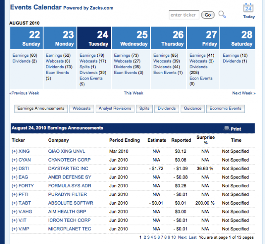
Task: Expand the (+) next to XING
Action: click(x=14, y=151)
